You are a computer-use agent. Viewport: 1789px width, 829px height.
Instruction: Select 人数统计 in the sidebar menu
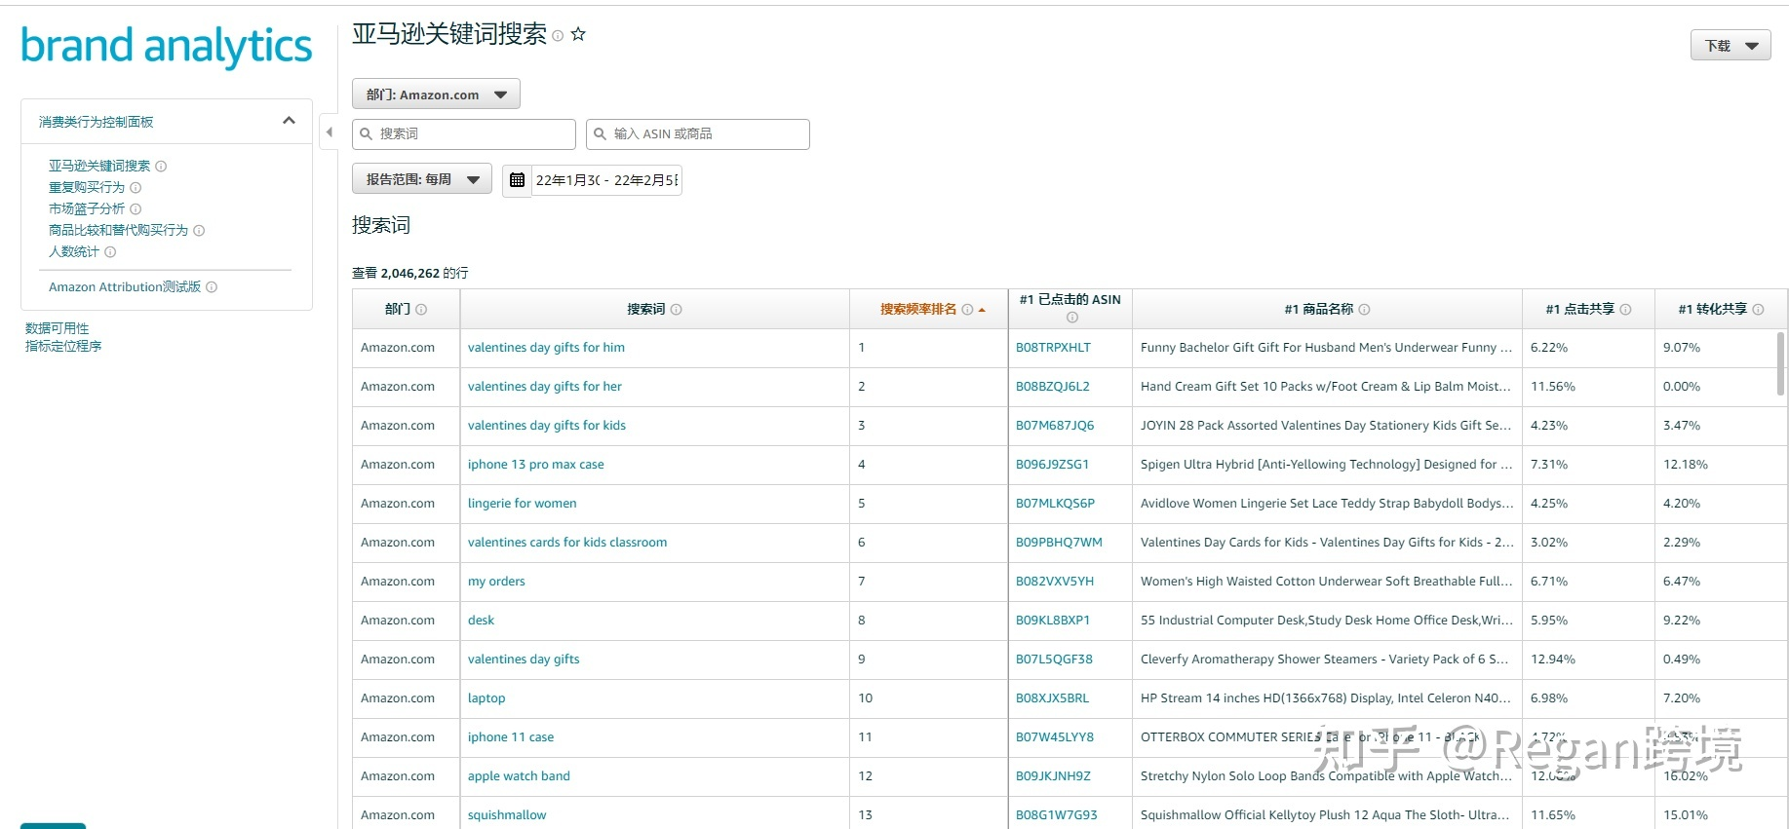74,252
